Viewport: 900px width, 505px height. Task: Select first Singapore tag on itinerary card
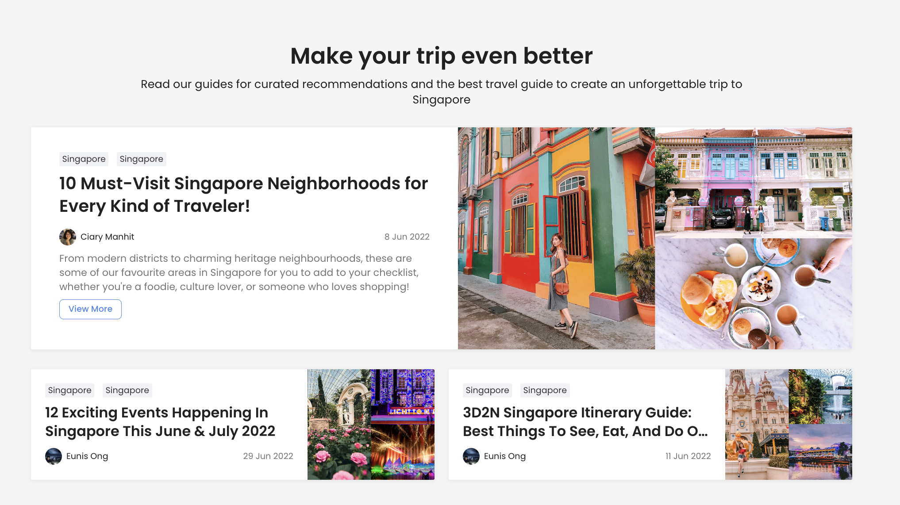tap(487, 390)
